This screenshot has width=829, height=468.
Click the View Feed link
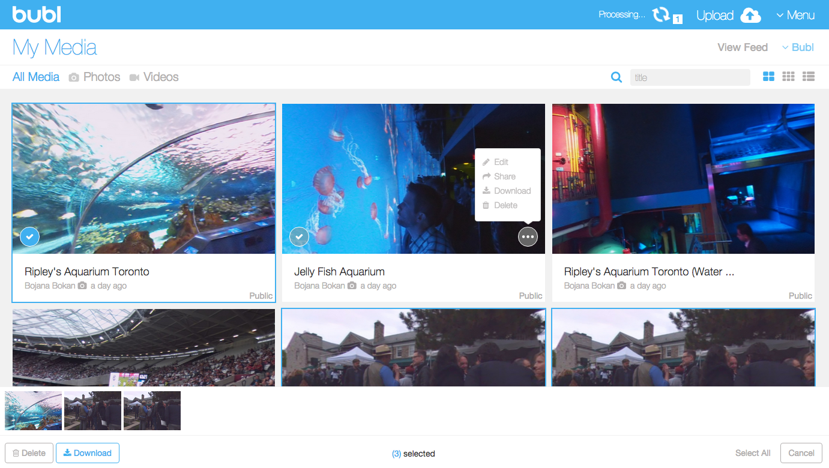click(742, 47)
